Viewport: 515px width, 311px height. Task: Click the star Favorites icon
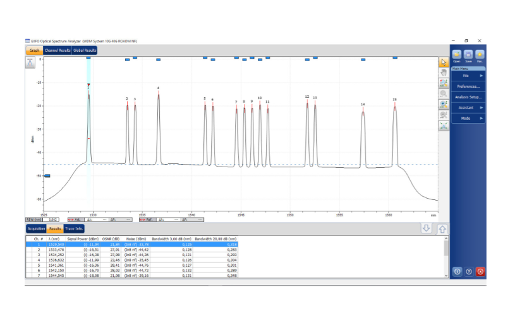[x=480, y=56]
